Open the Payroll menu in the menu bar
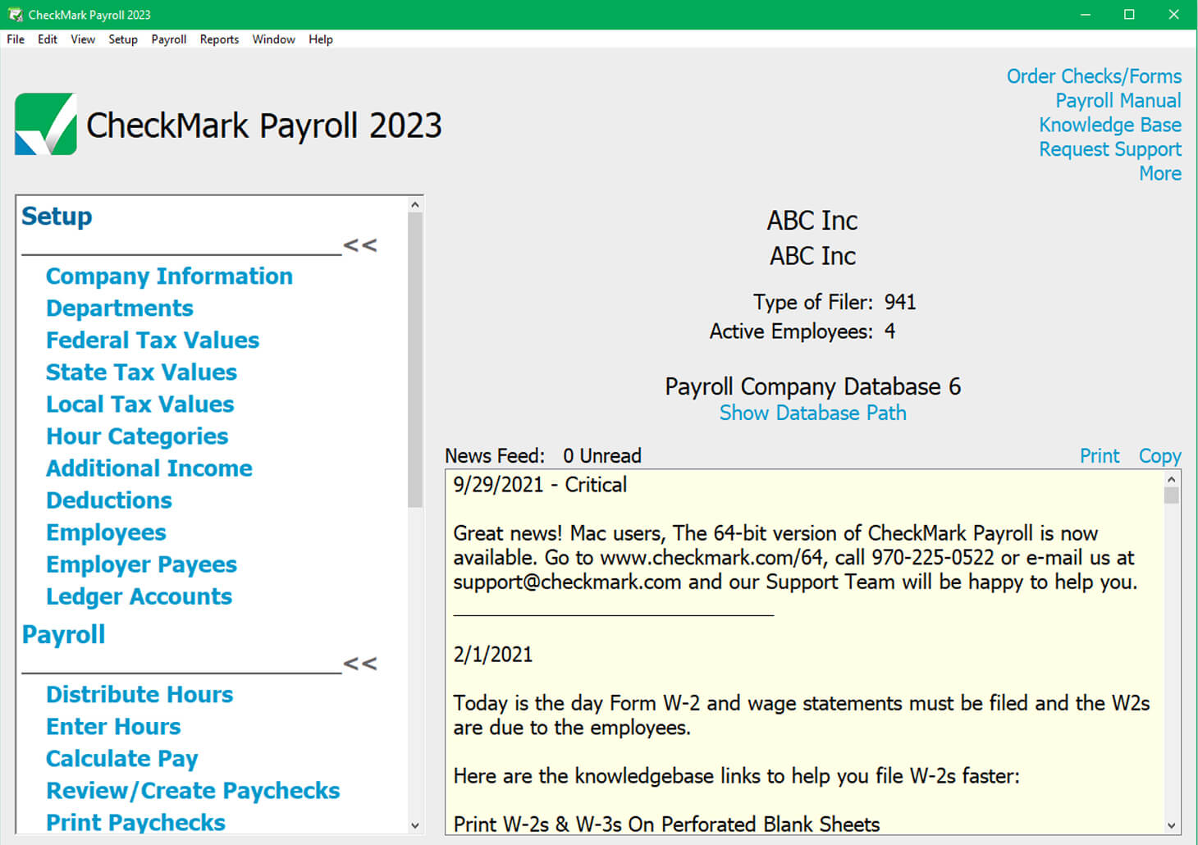The width and height of the screenshot is (1198, 845). (169, 39)
